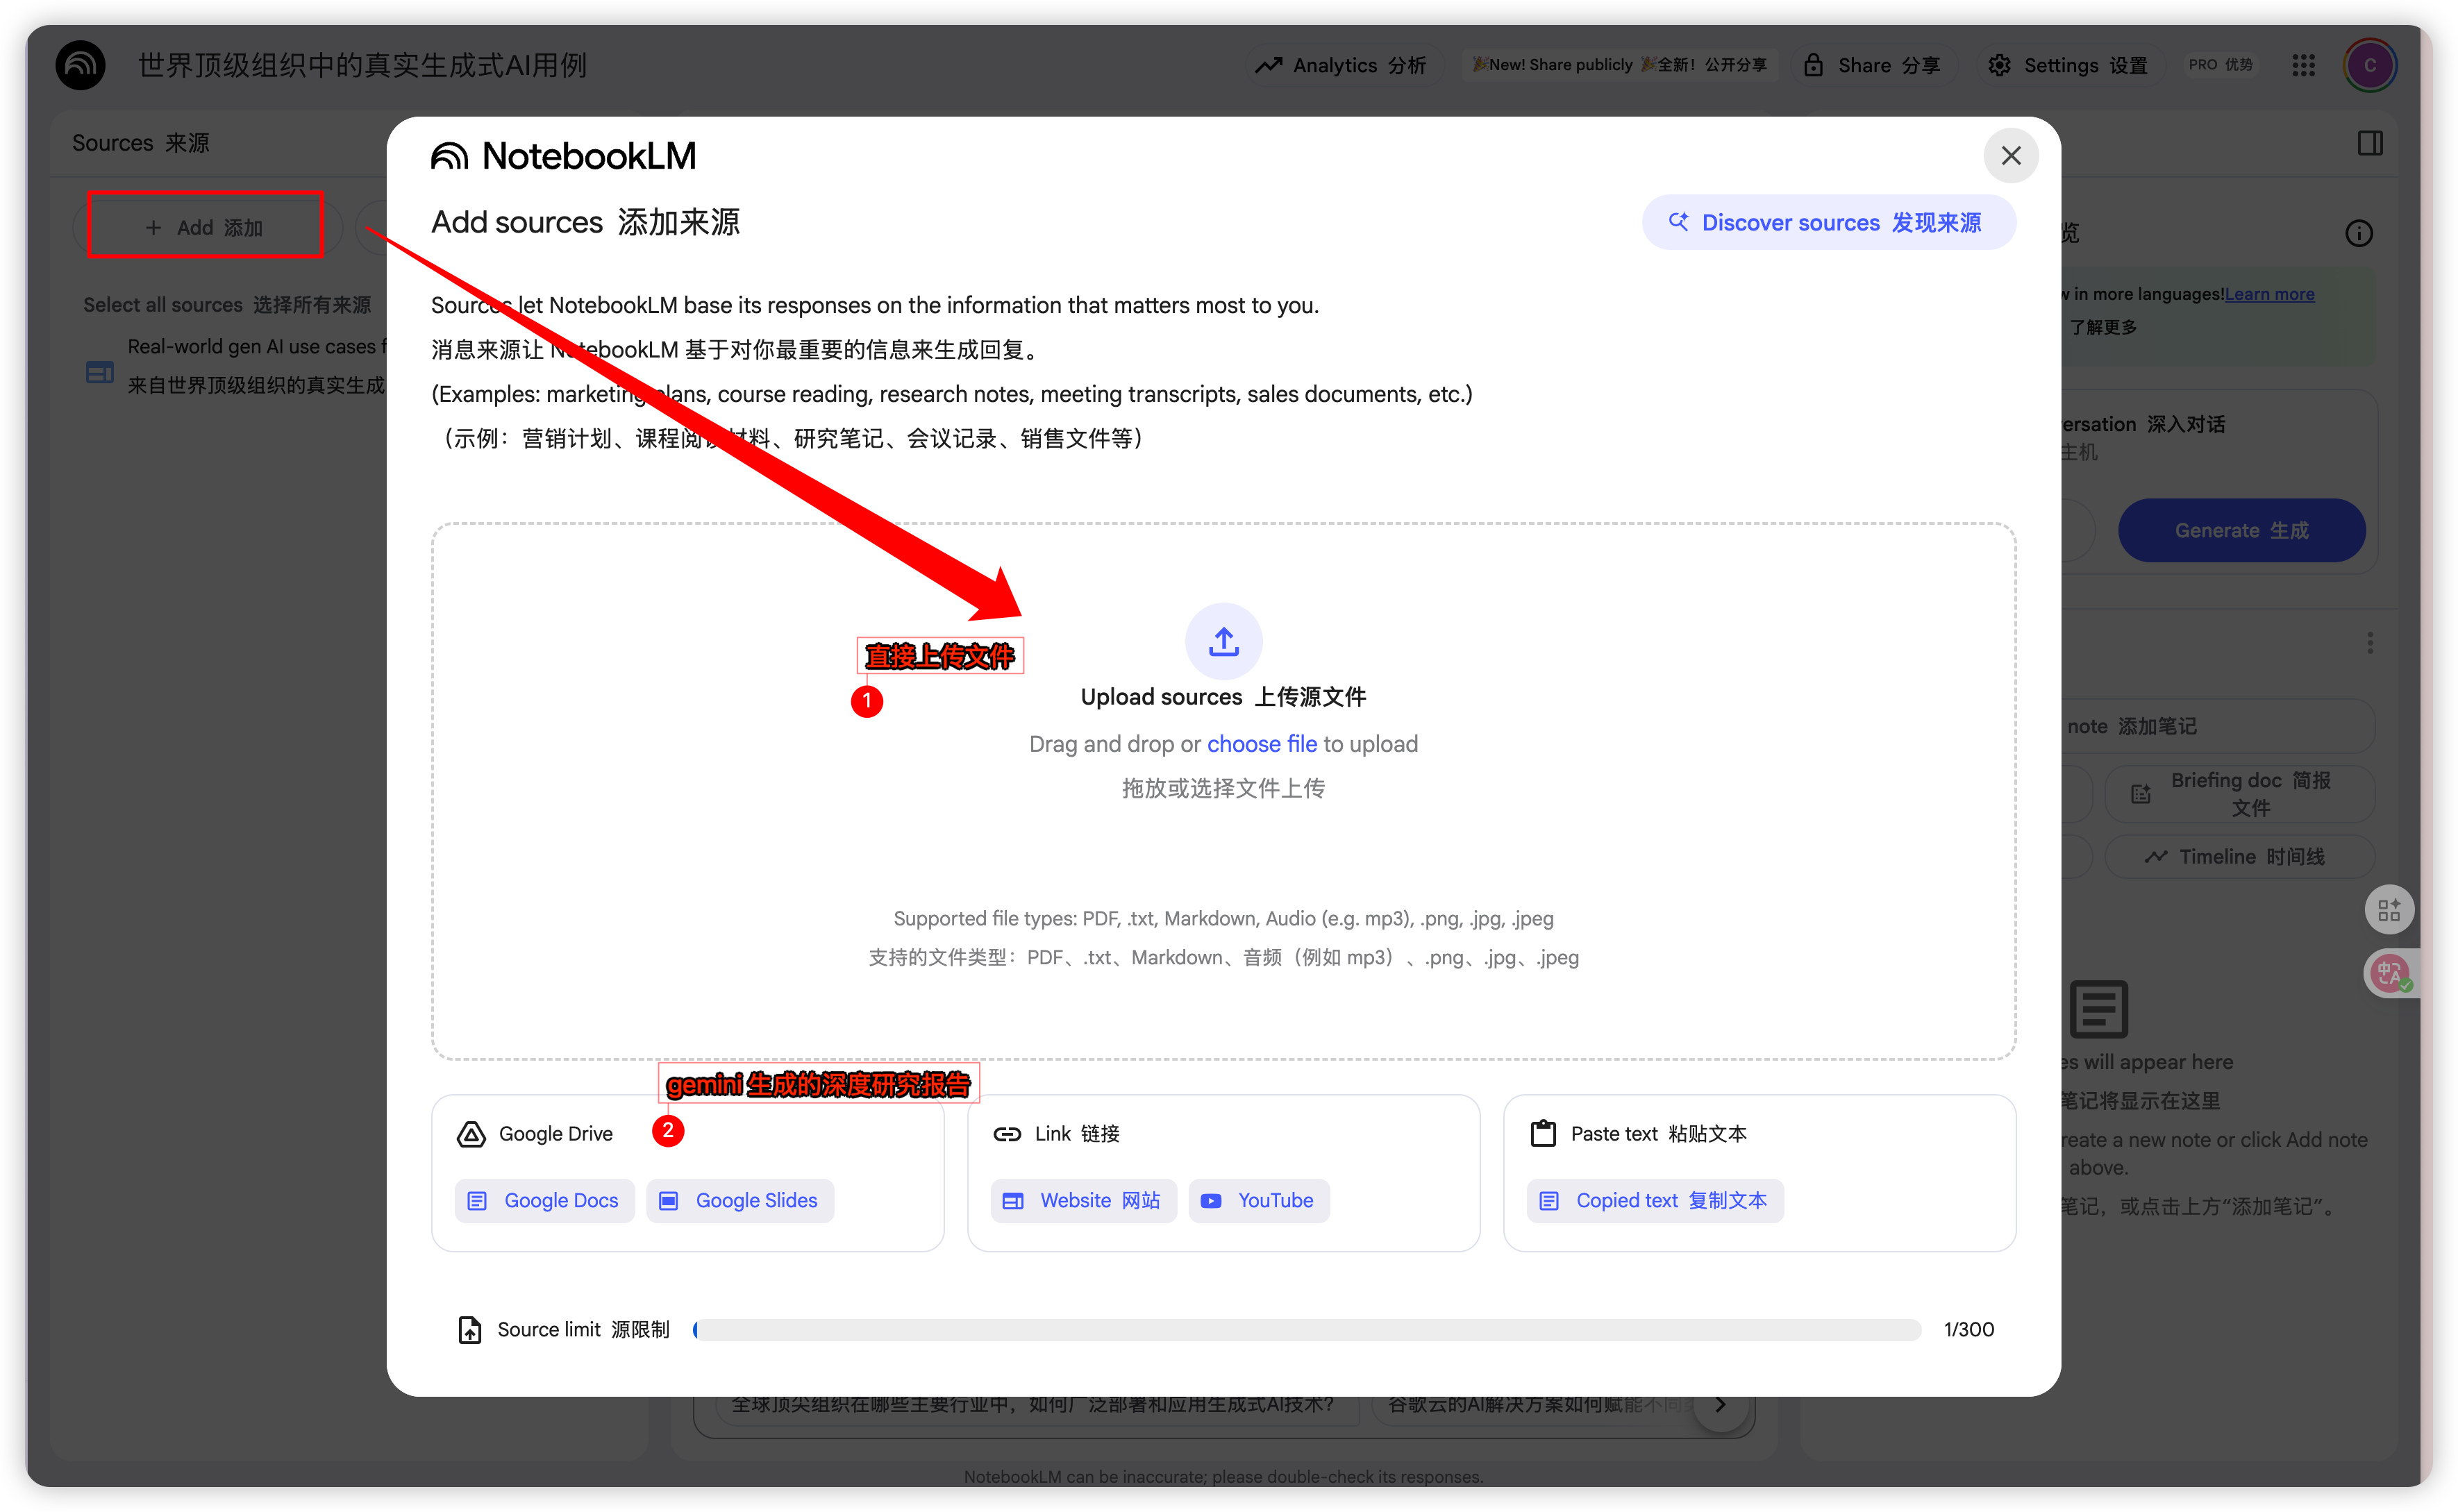Toggle Select all sources

[227, 305]
